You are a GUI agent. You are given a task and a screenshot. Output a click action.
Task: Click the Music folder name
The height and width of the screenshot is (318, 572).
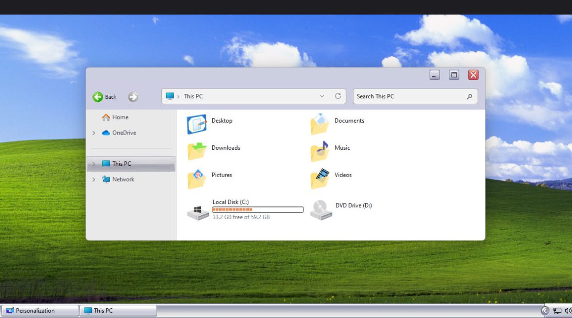coord(342,147)
